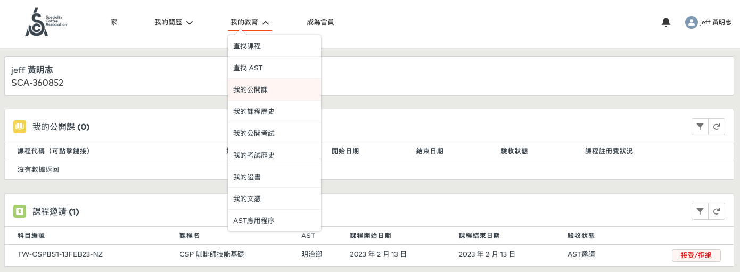Filter the 課程邀請 list

700,211
